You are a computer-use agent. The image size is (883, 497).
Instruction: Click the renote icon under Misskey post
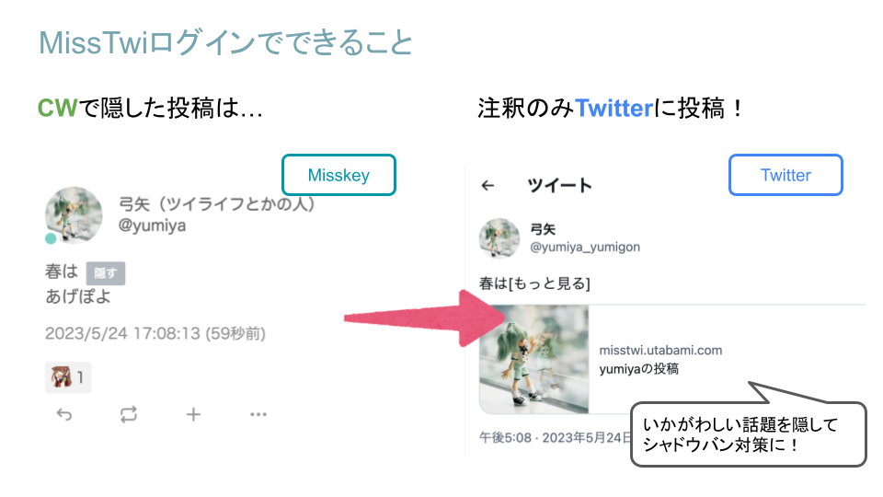tap(129, 415)
